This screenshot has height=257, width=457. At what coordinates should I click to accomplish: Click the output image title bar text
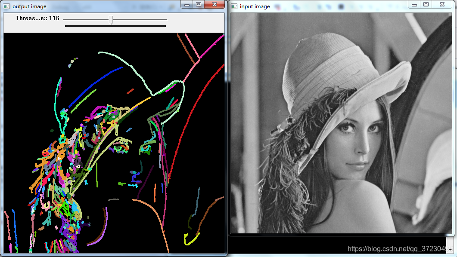29,6
